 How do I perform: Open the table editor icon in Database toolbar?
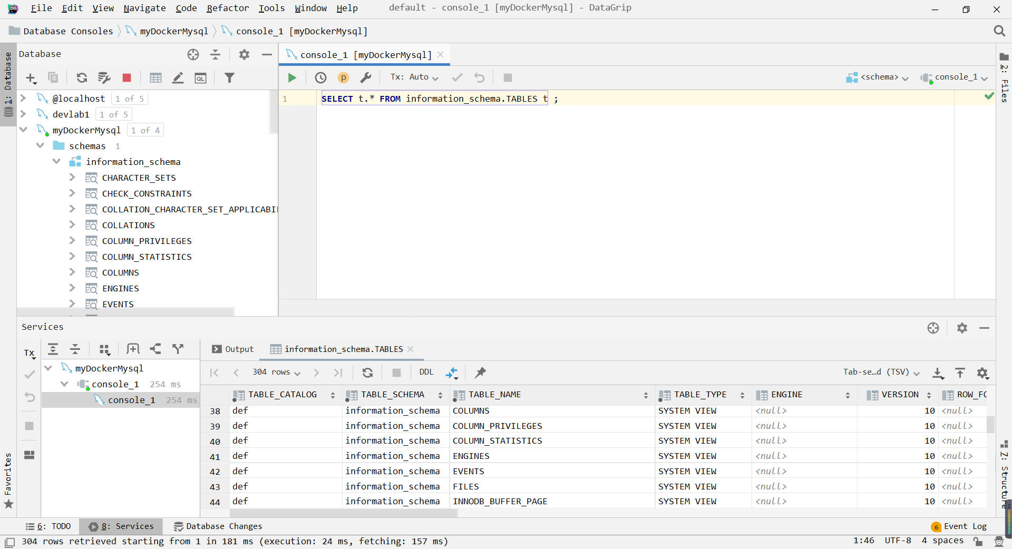pyautogui.click(x=155, y=78)
